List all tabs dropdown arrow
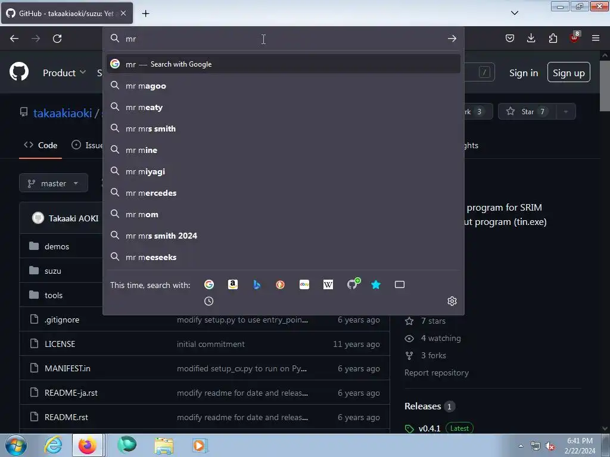 coord(514,13)
